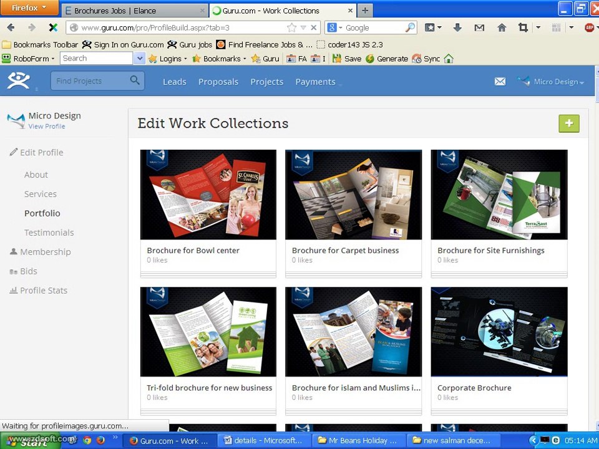Open the Testimonials sidebar link
This screenshot has width=599, height=449.
click(x=49, y=233)
